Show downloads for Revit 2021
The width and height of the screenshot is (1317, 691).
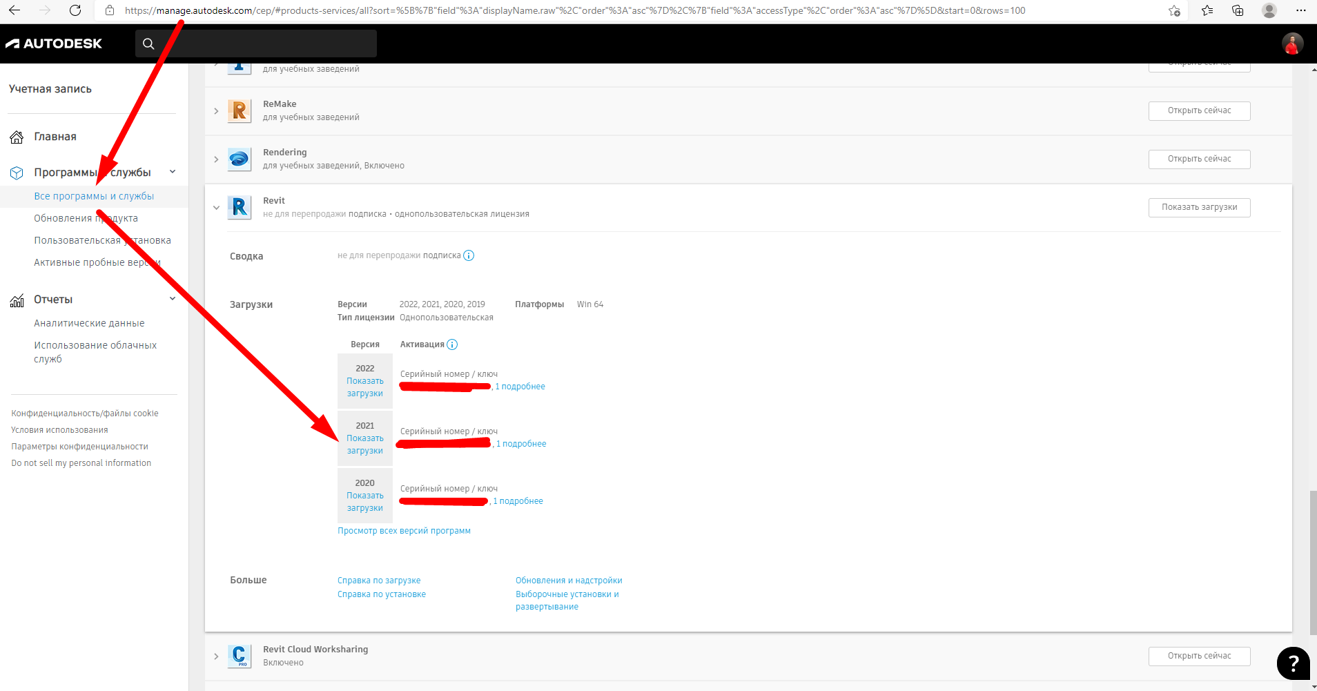(365, 445)
